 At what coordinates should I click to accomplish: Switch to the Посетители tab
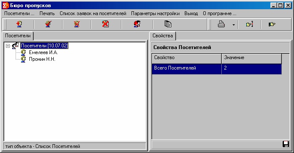pos(18,36)
